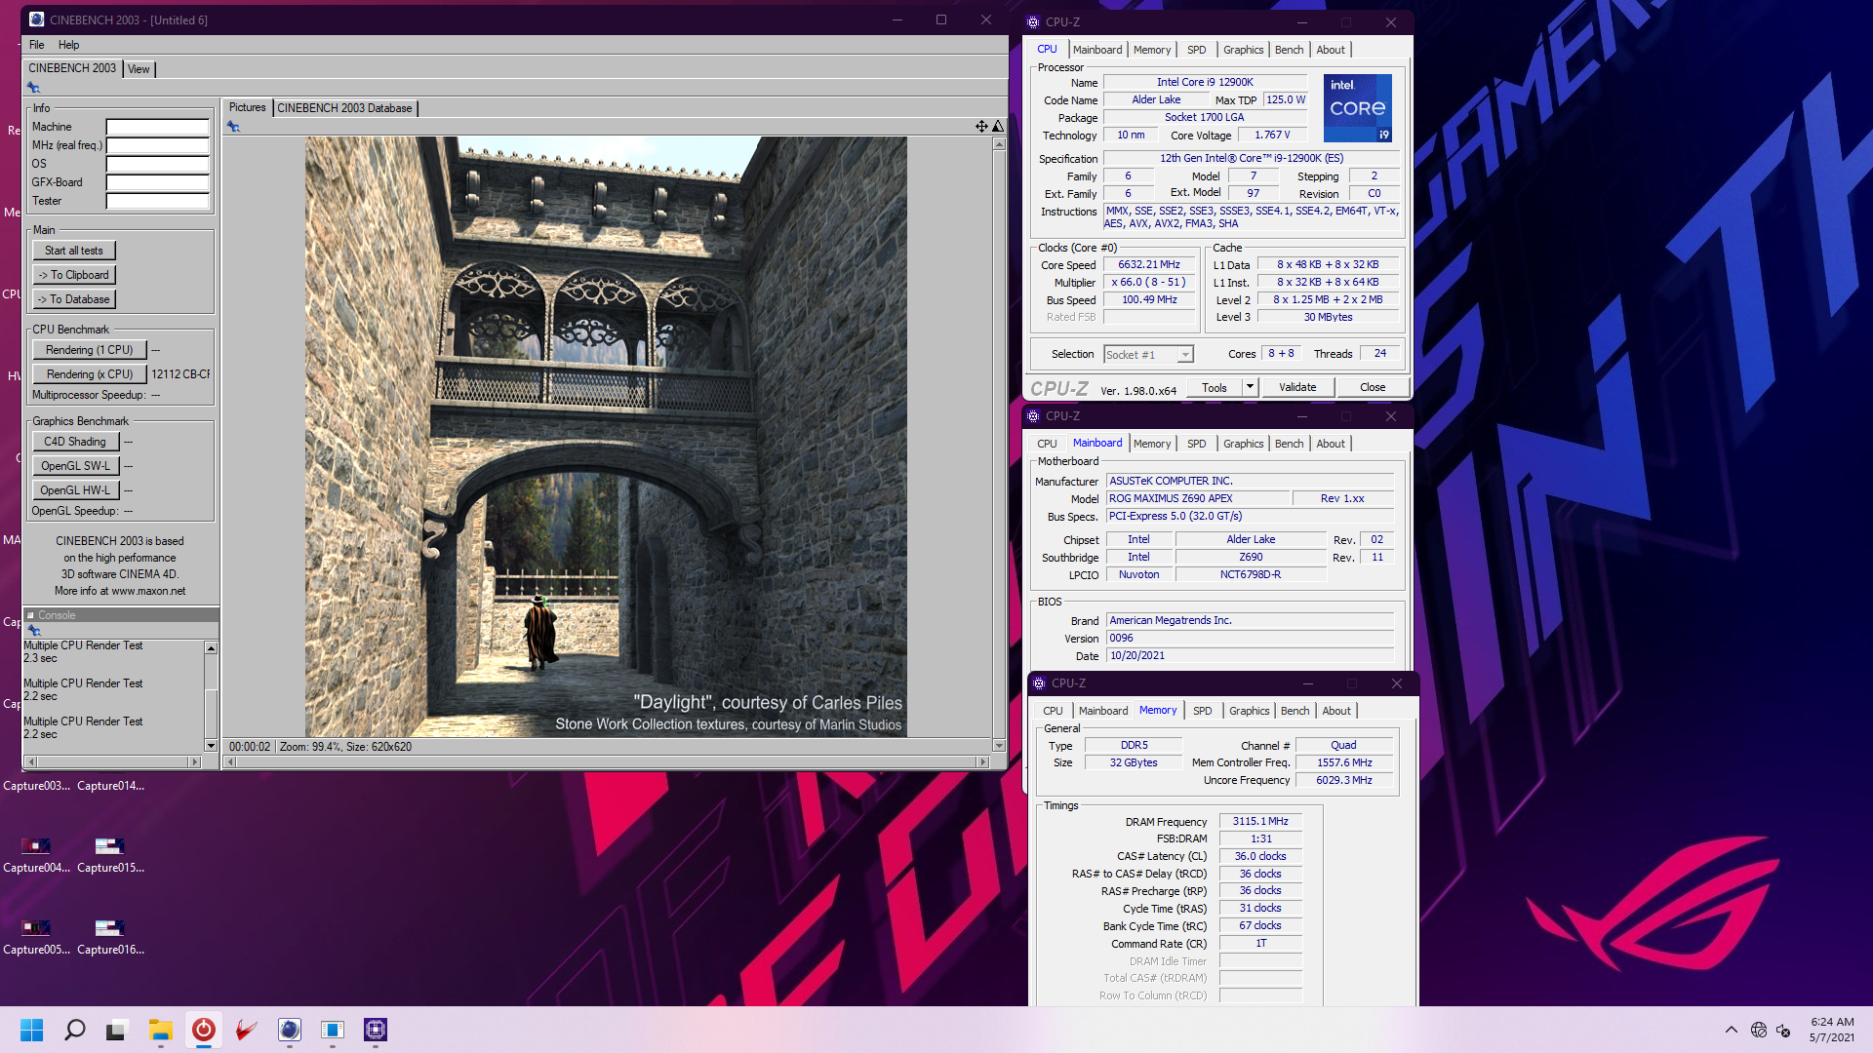Select the About tab in the top CPU-Z window
This screenshot has height=1053, width=1873.
point(1331,50)
